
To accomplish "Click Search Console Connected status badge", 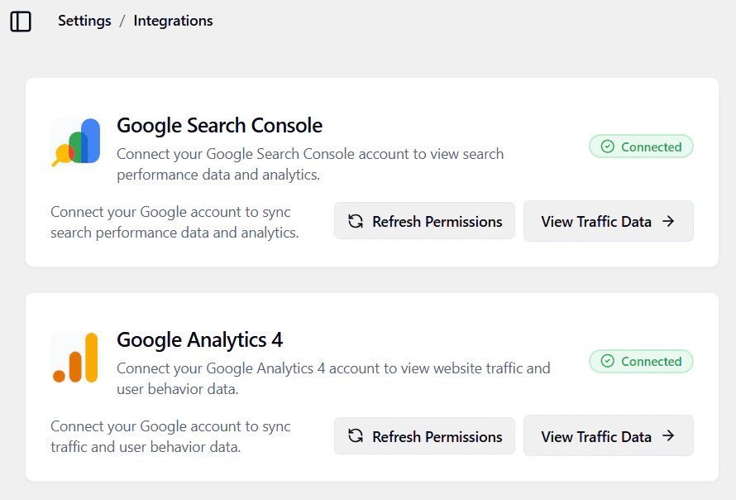I will tap(641, 147).
